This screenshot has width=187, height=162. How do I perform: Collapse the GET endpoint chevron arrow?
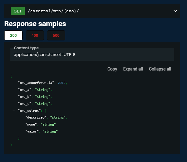point(175,11)
